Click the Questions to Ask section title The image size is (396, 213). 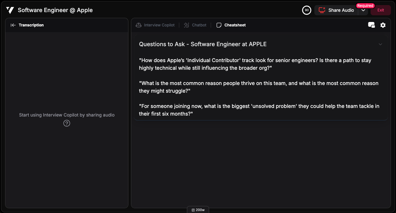coord(203,44)
